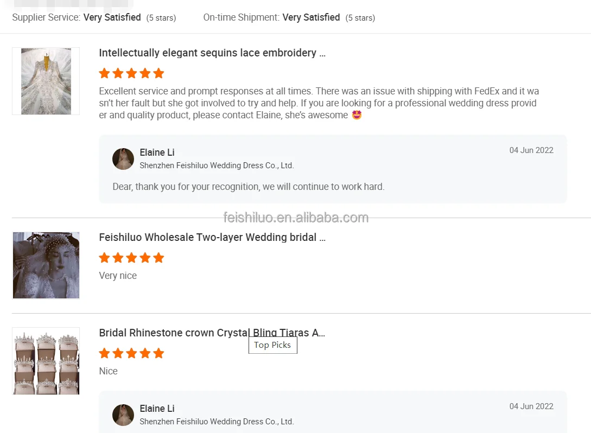Click the feishiluo.en.alibaba.com watermark text
The image size is (591, 433).
coord(296,218)
